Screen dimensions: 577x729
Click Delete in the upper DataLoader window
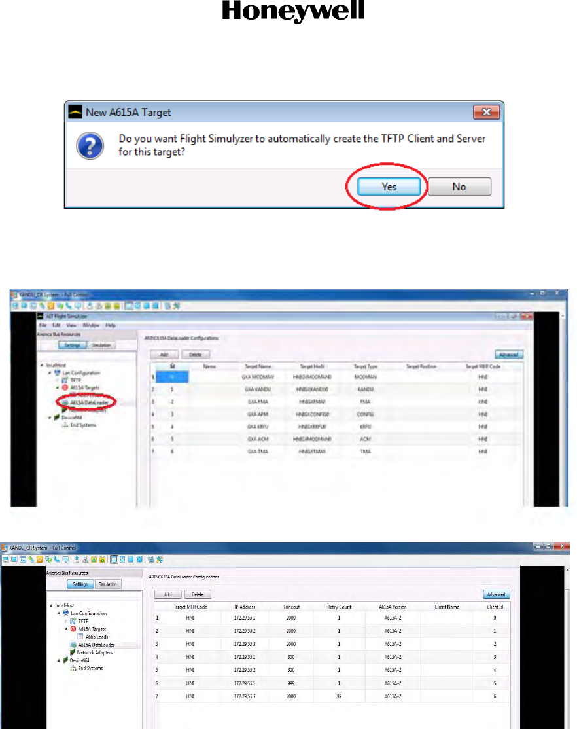196,354
